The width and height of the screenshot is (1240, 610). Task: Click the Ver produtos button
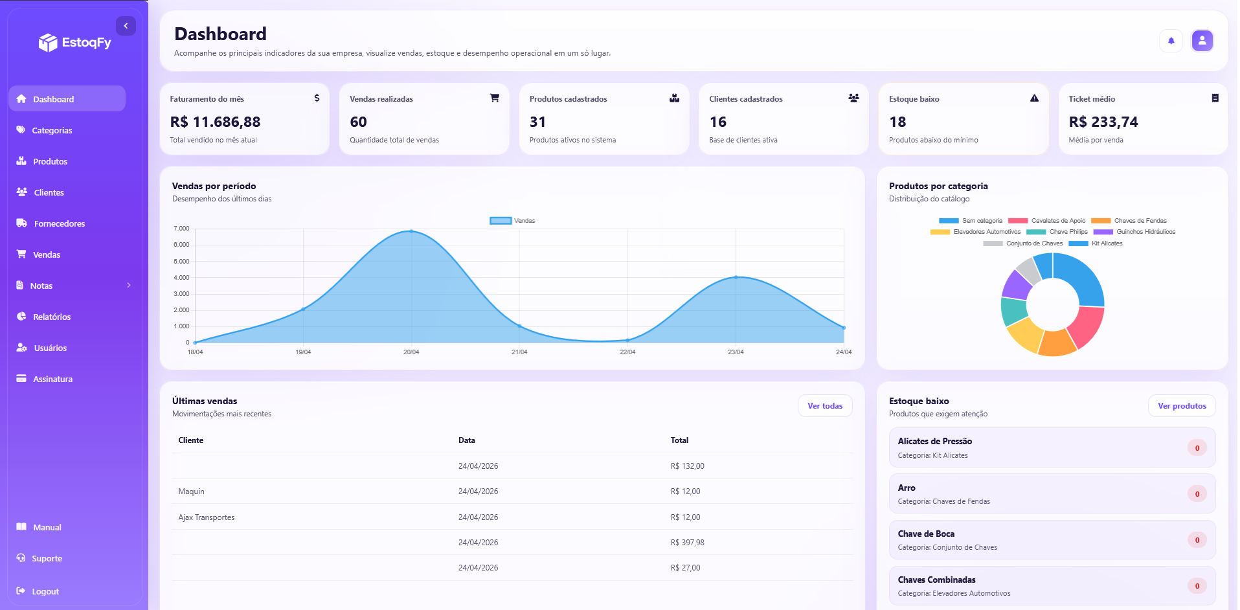point(1182,406)
